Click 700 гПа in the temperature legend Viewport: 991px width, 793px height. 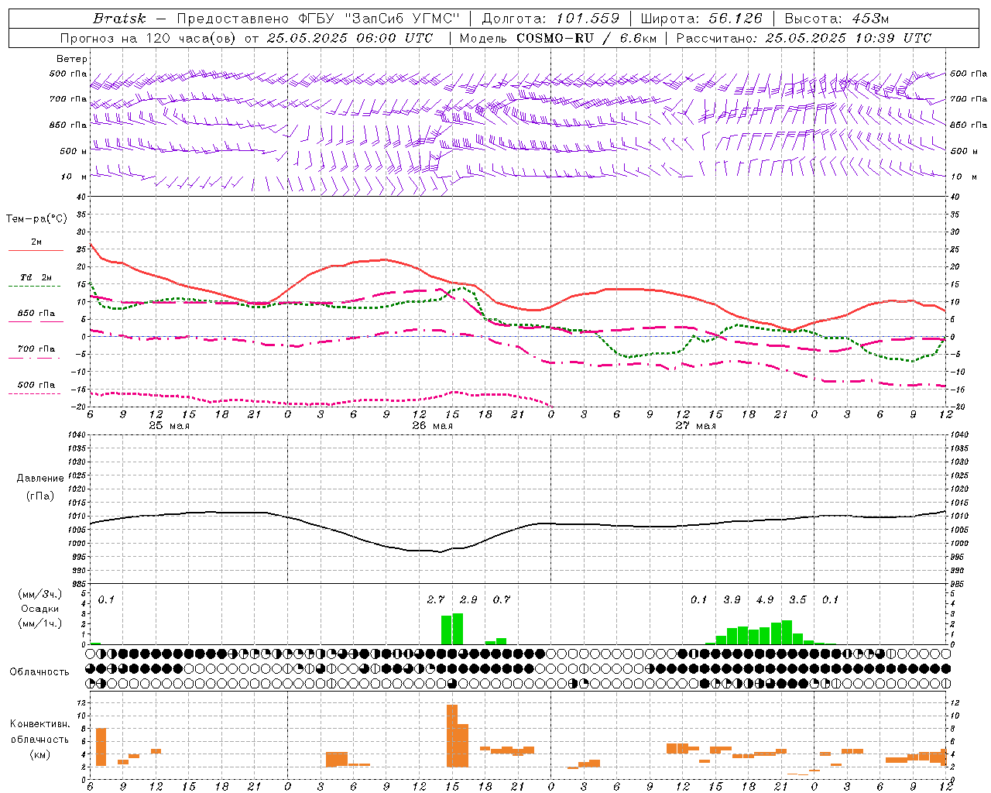pyautogui.click(x=36, y=349)
